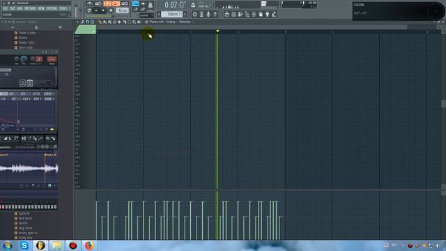This screenshot has height=251, width=446.
Task: Click the transport stop button
Action: [103, 10]
